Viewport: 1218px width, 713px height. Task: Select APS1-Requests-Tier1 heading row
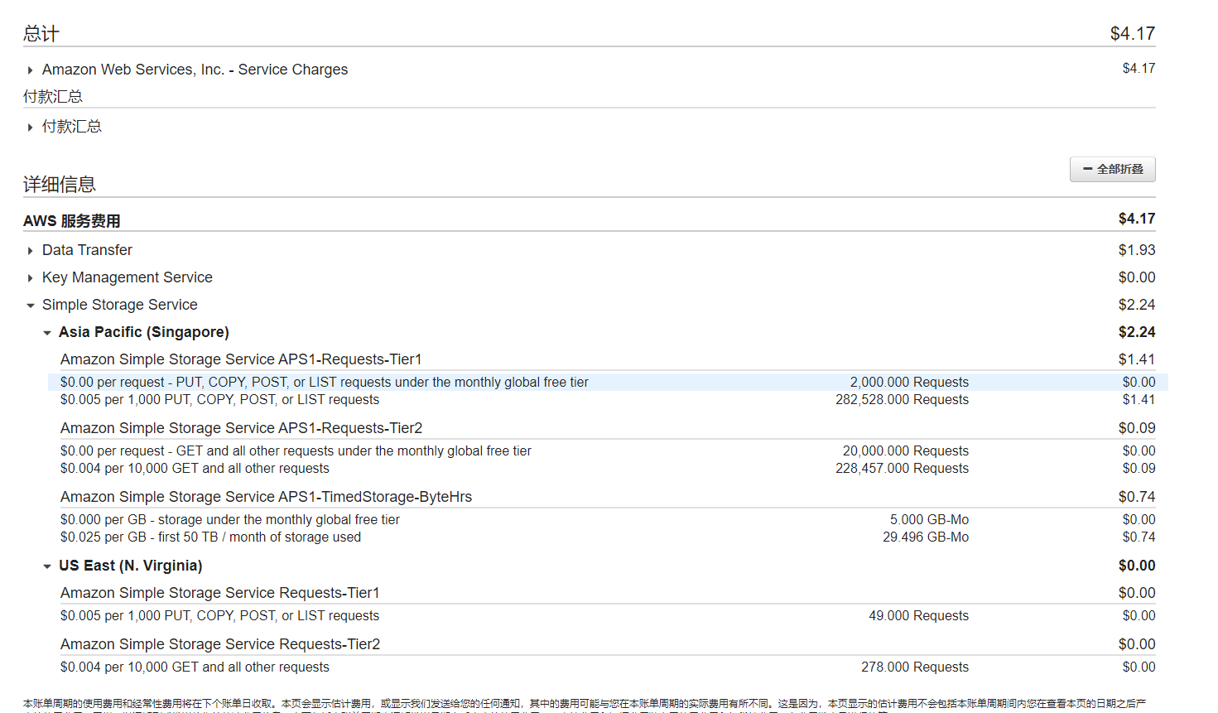click(241, 359)
